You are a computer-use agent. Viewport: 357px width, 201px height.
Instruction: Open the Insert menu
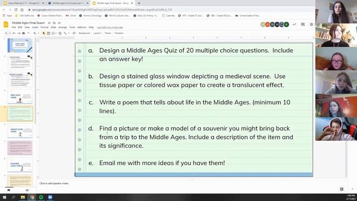(35, 27)
